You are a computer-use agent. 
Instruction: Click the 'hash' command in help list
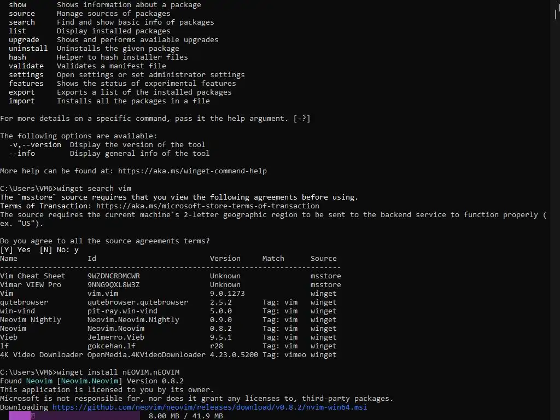[x=17, y=57]
